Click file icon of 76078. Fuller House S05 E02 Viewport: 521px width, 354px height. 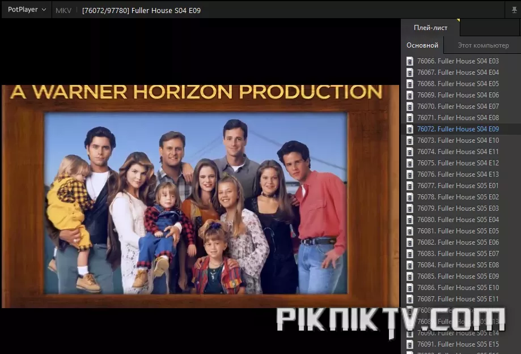point(410,197)
